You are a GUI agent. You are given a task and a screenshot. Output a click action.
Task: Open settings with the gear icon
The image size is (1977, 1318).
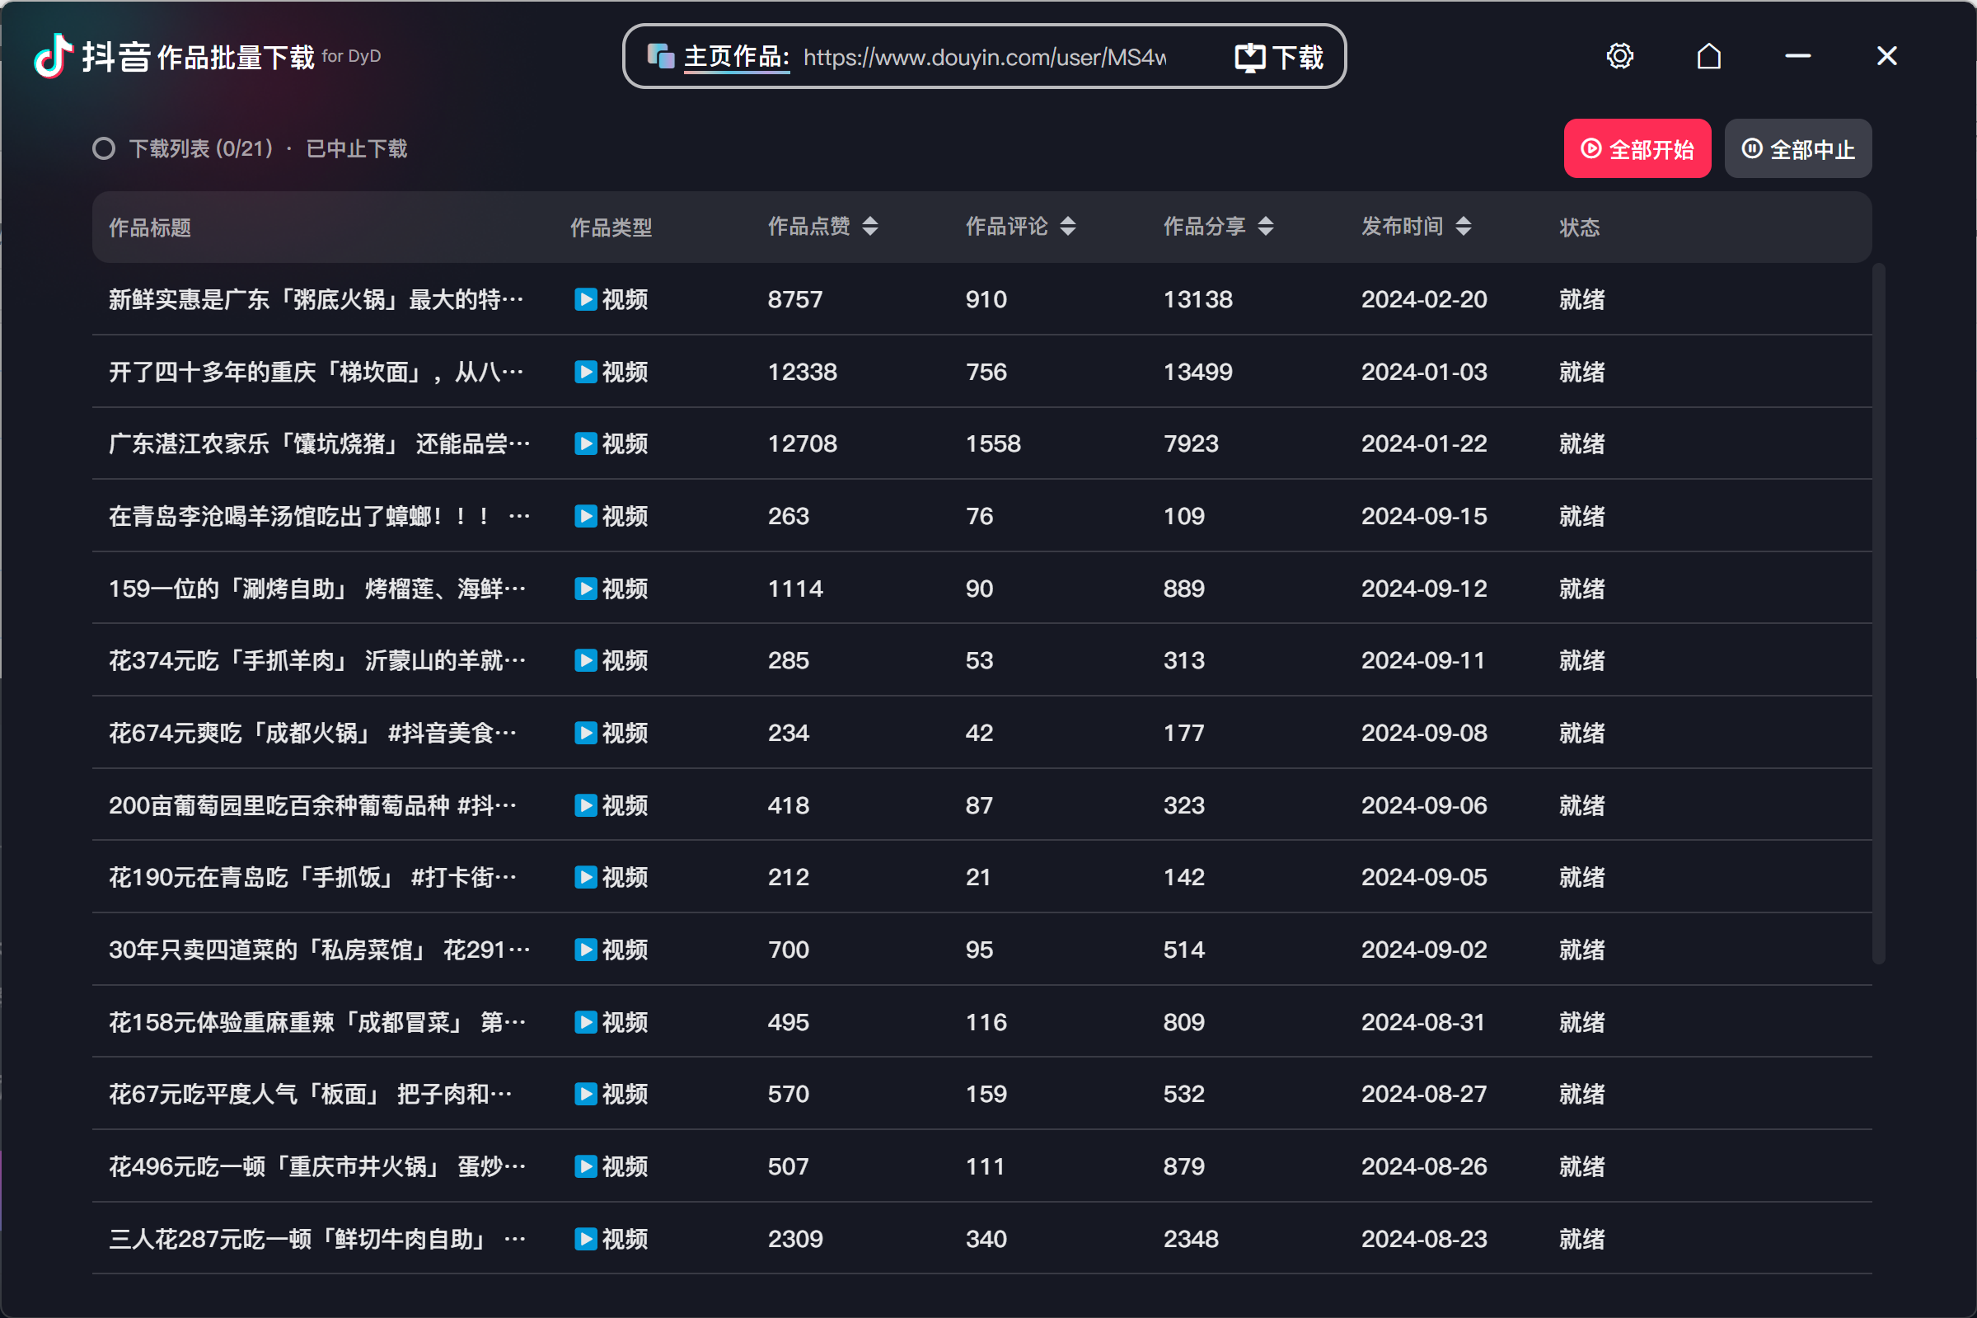pyautogui.click(x=1619, y=56)
